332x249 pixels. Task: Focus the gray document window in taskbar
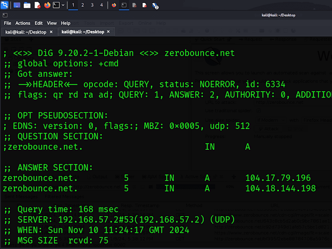click(x=134, y=5)
